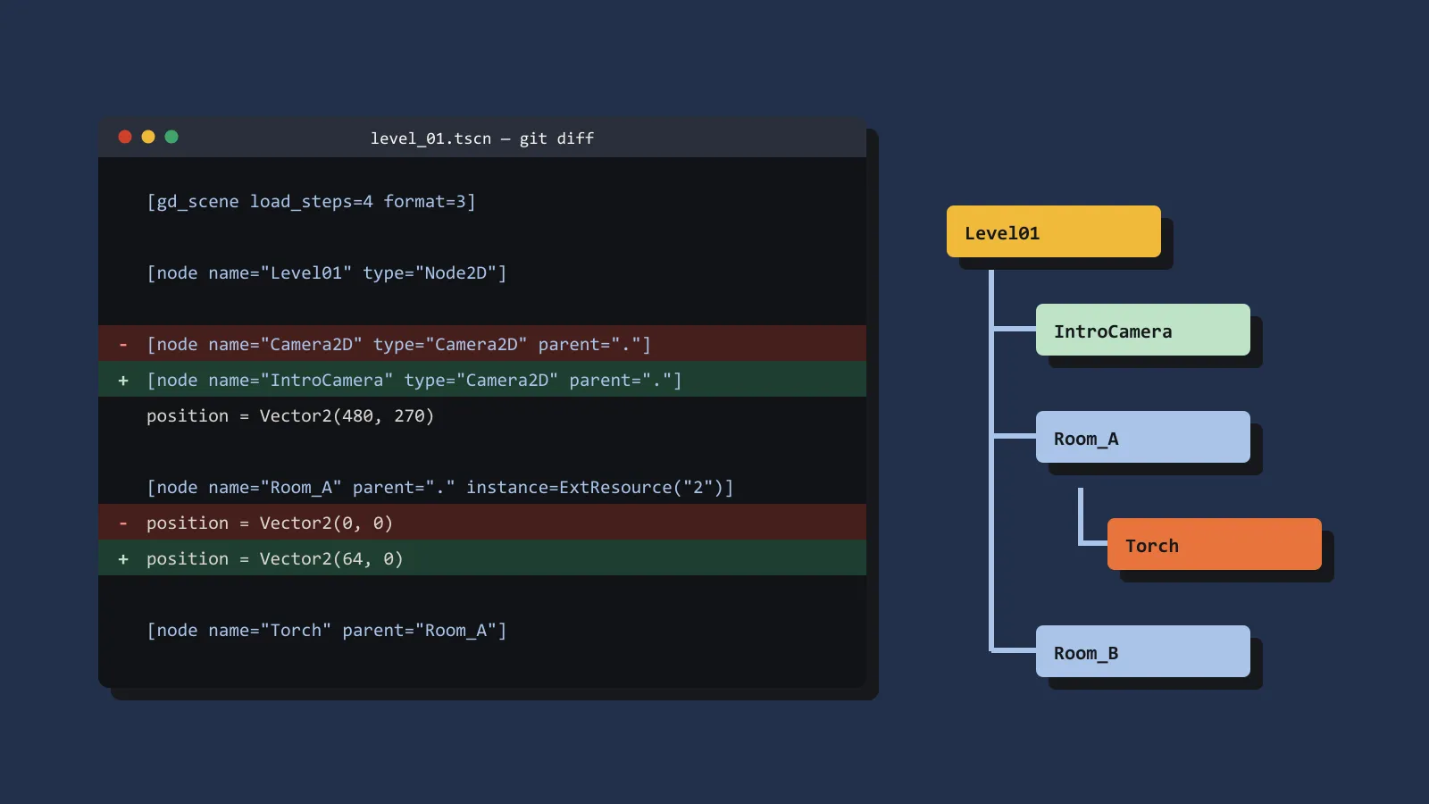Select the Level01 root node box
This screenshot has width=1429, height=804.
coord(1054,231)
